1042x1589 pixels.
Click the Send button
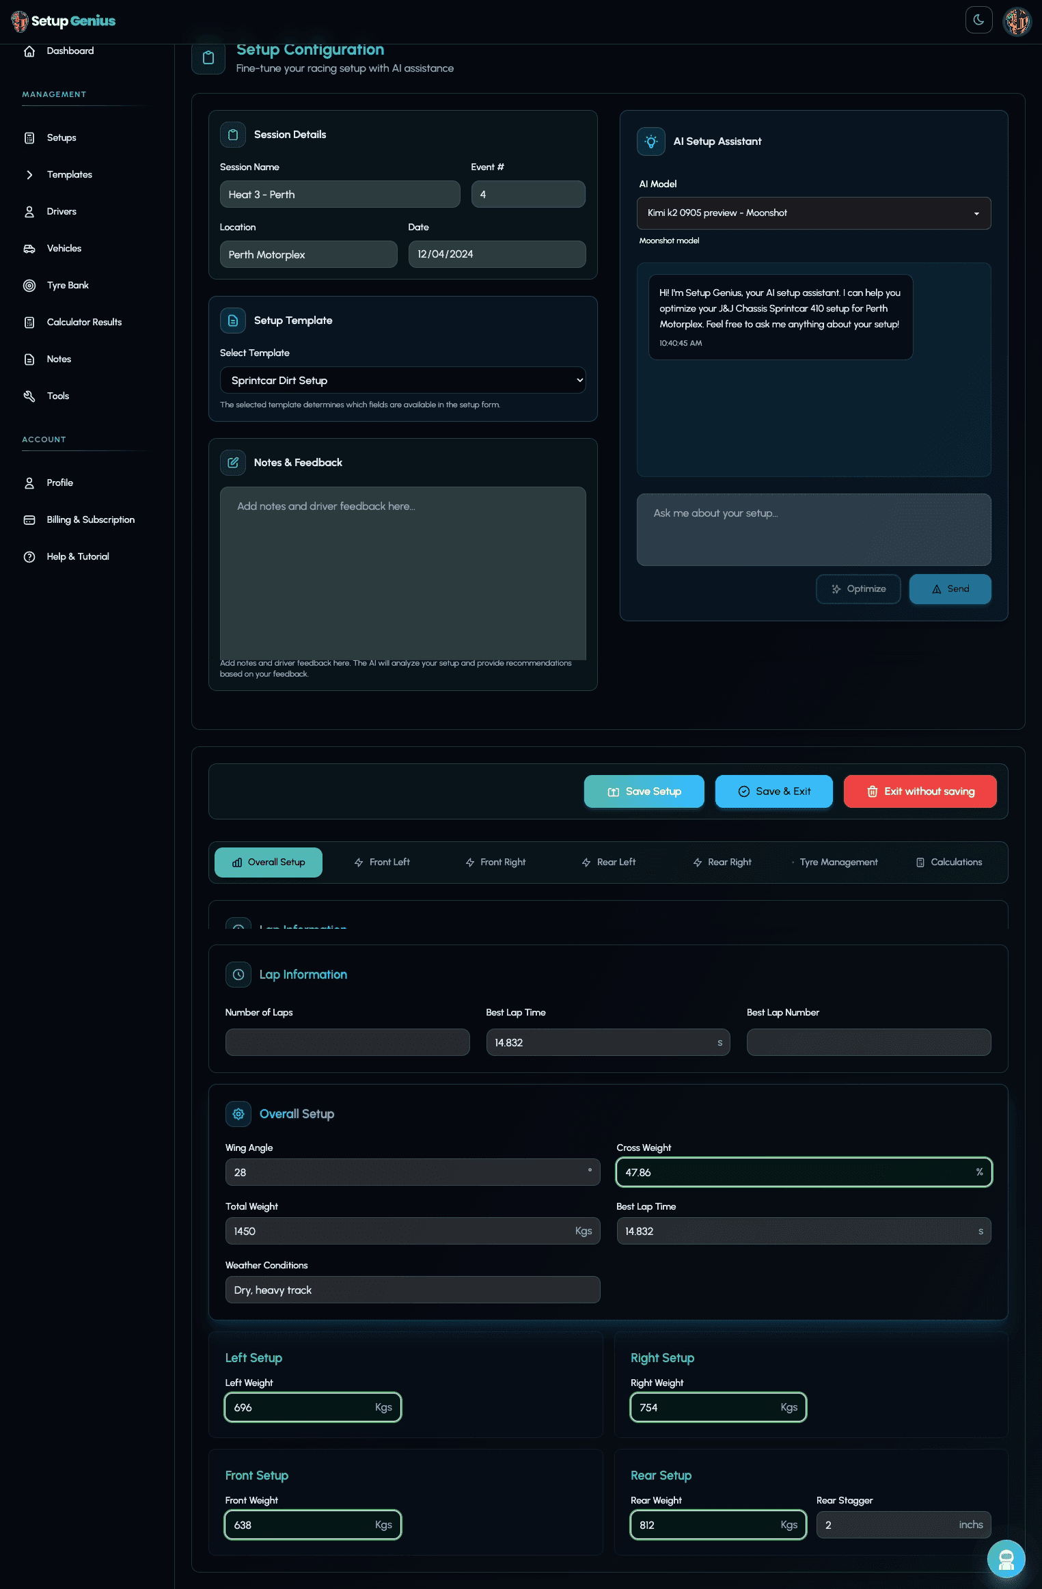pos(950,589)
